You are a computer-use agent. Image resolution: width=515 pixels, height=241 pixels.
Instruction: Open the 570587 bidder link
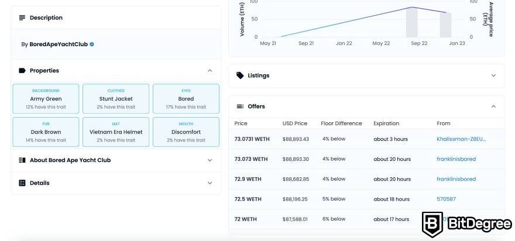pyautogui.click(x=446, y=199)
